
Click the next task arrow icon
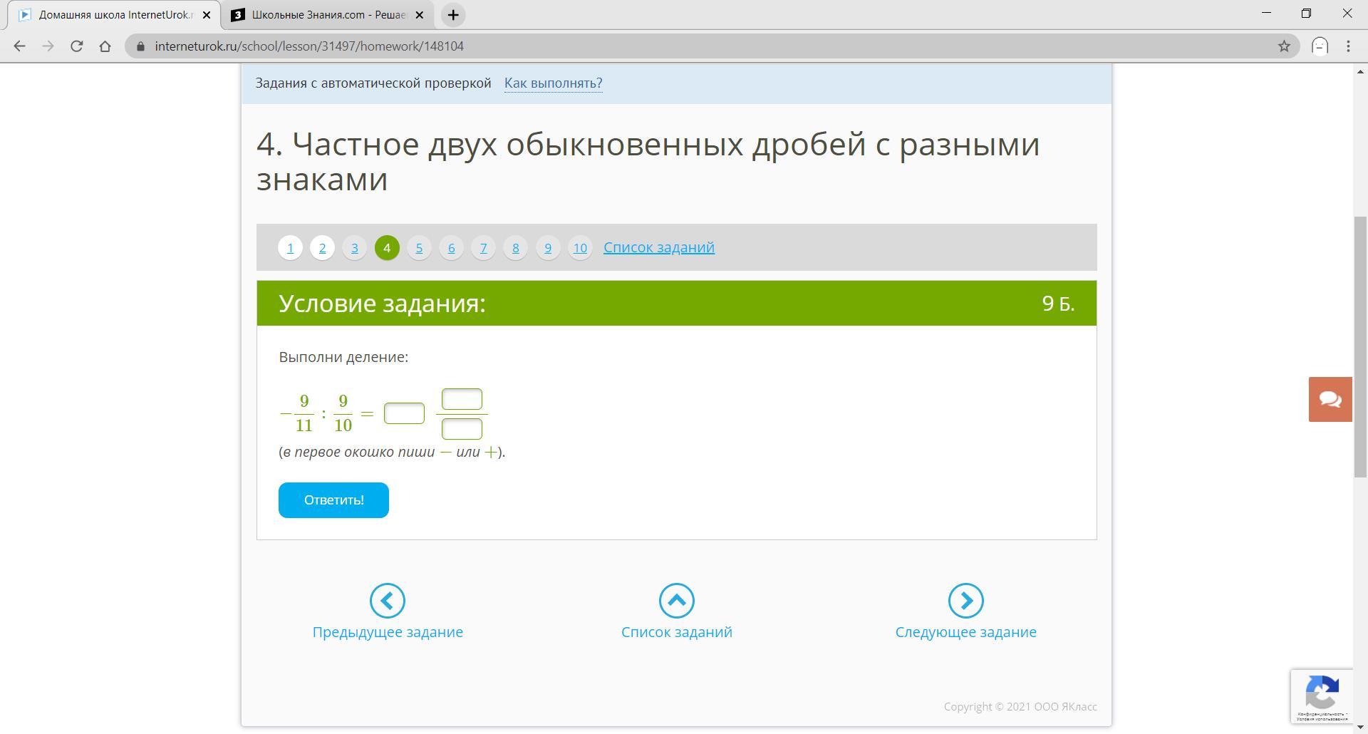(966, 601)
